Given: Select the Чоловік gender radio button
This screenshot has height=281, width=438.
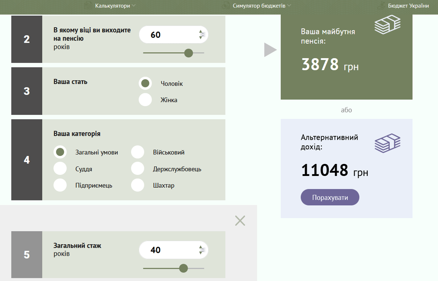Looking at the screenshot, I should (145, 83).
